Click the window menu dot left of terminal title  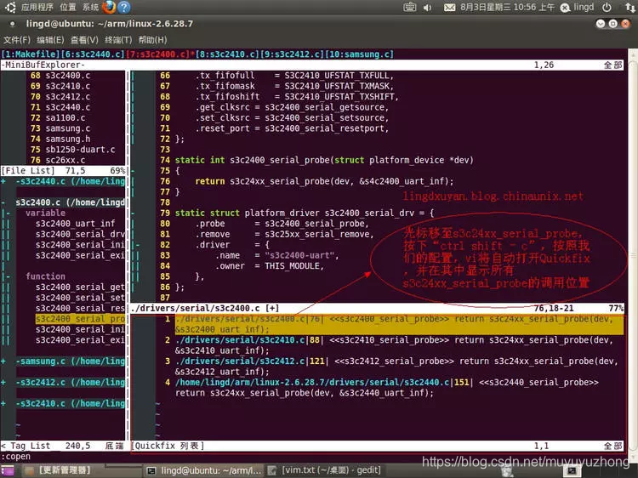pyautogui.click(x=12, y=24)
